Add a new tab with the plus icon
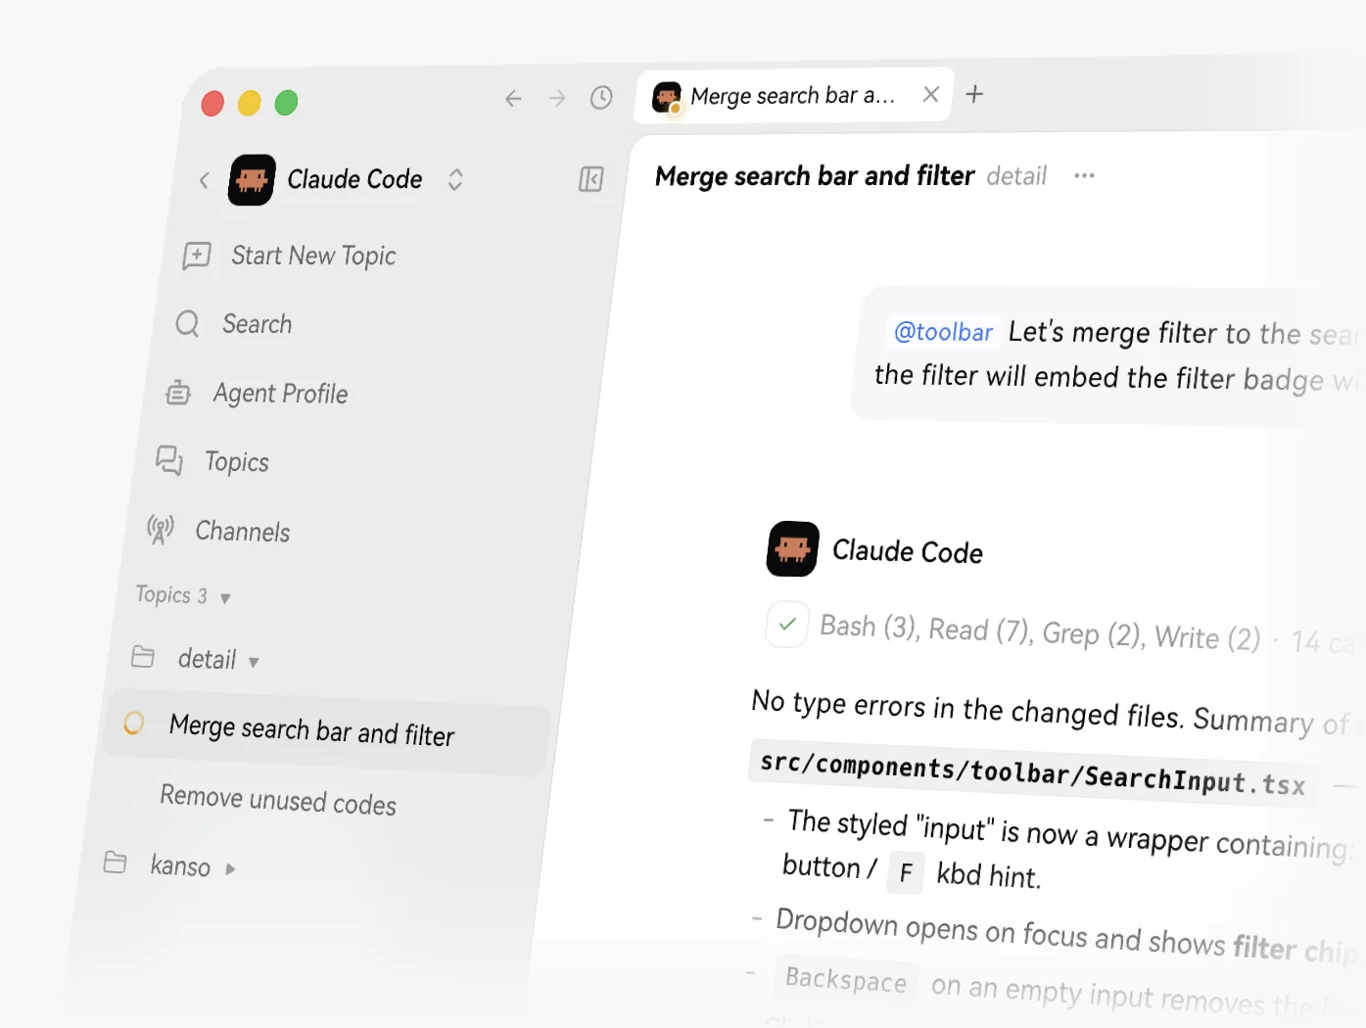The width and height of the screenshot is (1366, 1028). (x=974, y=94)
